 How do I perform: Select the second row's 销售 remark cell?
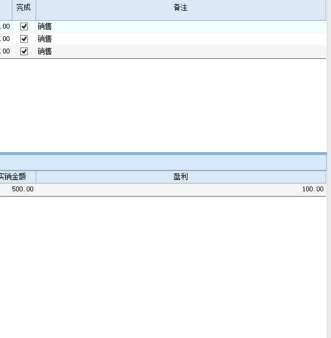click(x=181, y=39)
